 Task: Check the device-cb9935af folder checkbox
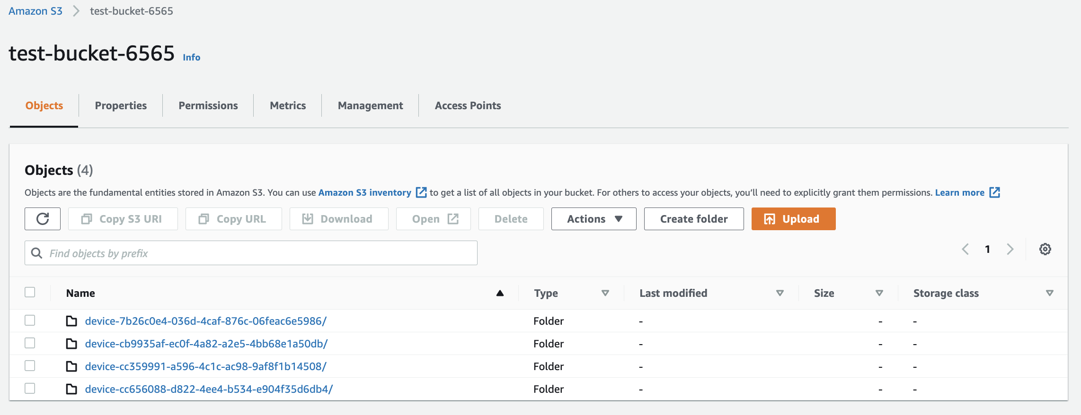[x=30, y=343]
